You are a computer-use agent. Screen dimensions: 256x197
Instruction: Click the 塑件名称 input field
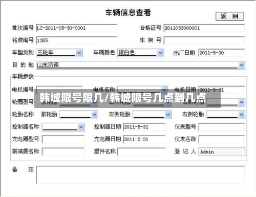point(141,151)
